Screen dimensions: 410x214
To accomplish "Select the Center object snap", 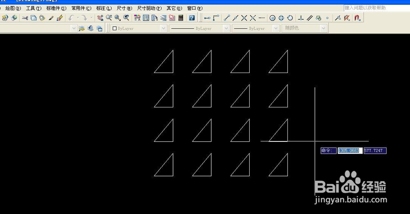I will click(x=273, y=18).
